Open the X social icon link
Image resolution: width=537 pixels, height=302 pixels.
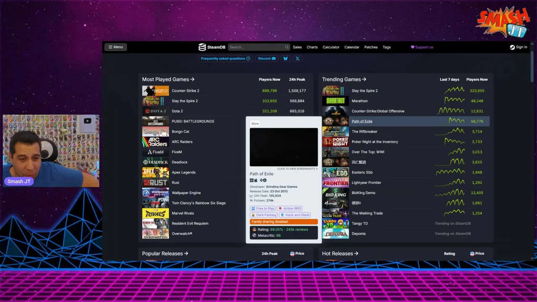[x=297, y=58]
